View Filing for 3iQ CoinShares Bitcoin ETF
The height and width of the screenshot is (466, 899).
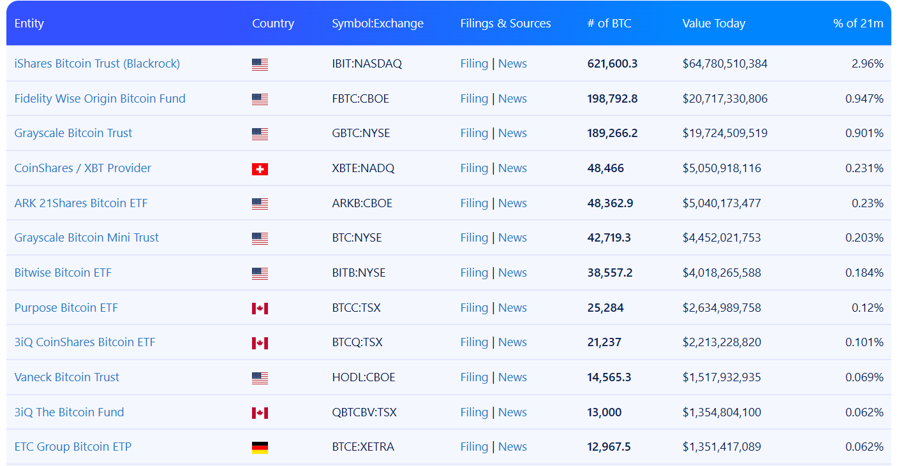click(474, 342)
